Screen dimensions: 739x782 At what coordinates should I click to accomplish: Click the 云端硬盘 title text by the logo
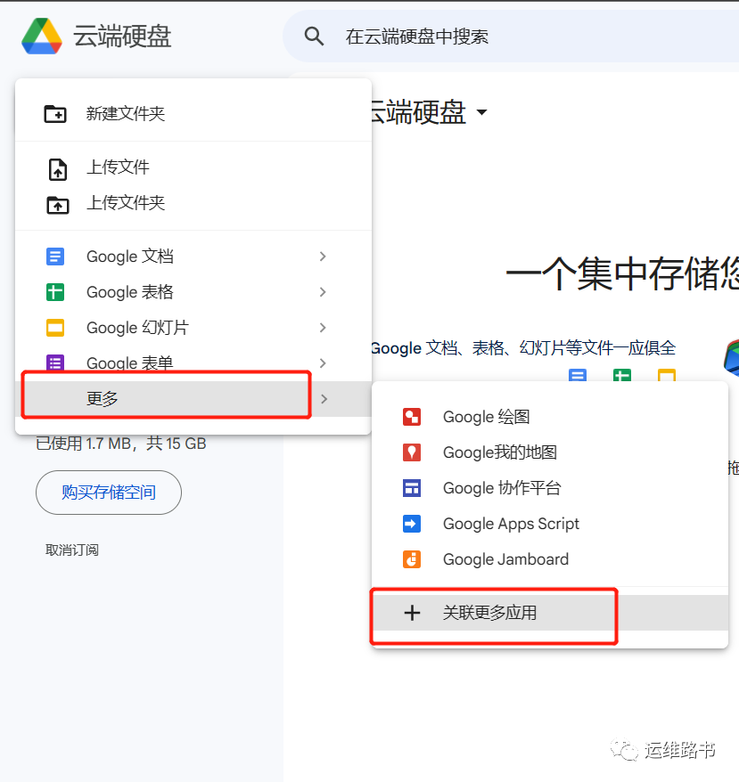pos(122,37)
